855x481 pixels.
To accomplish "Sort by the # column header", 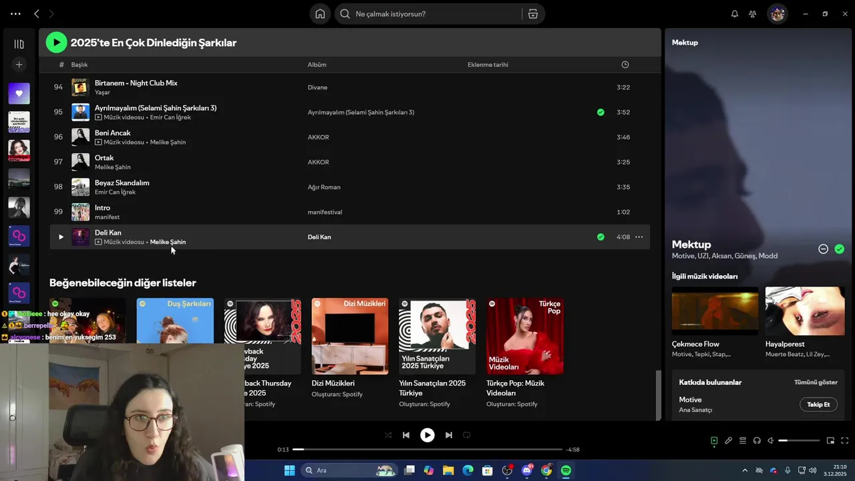I will 61,65.
